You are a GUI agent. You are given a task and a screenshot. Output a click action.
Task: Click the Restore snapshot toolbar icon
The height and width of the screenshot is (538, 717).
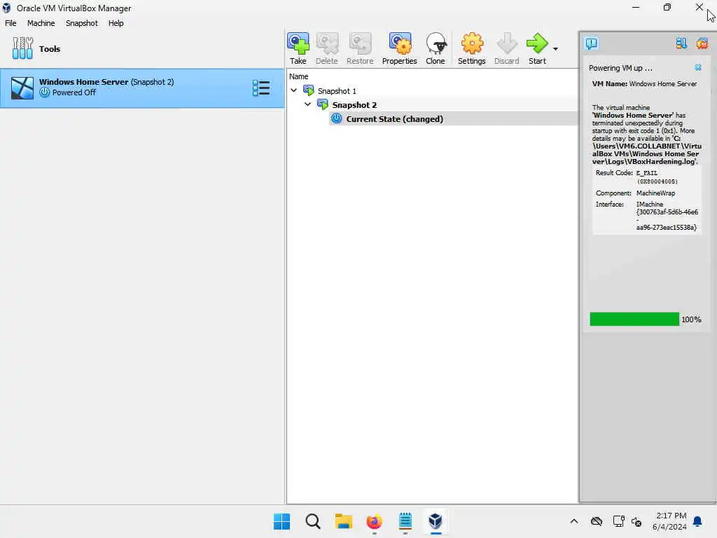tap(360, 44)
